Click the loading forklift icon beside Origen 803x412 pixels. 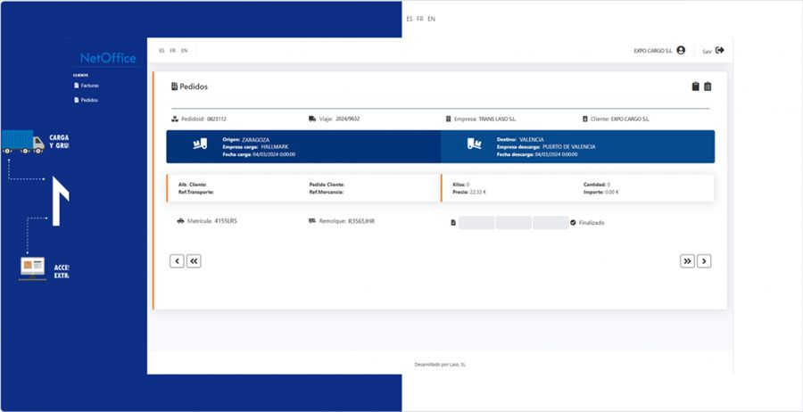[x=200, y=144]
